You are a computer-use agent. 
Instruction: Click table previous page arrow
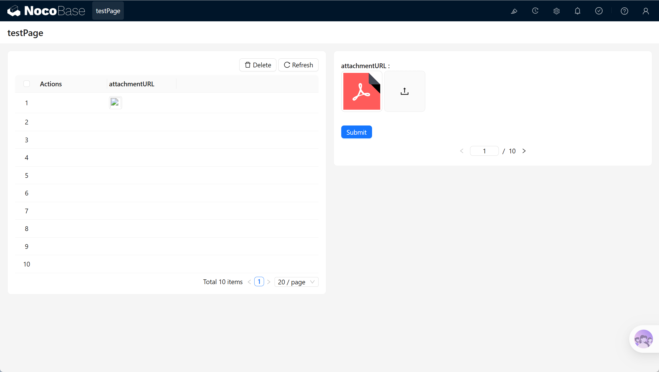point(249,282)
